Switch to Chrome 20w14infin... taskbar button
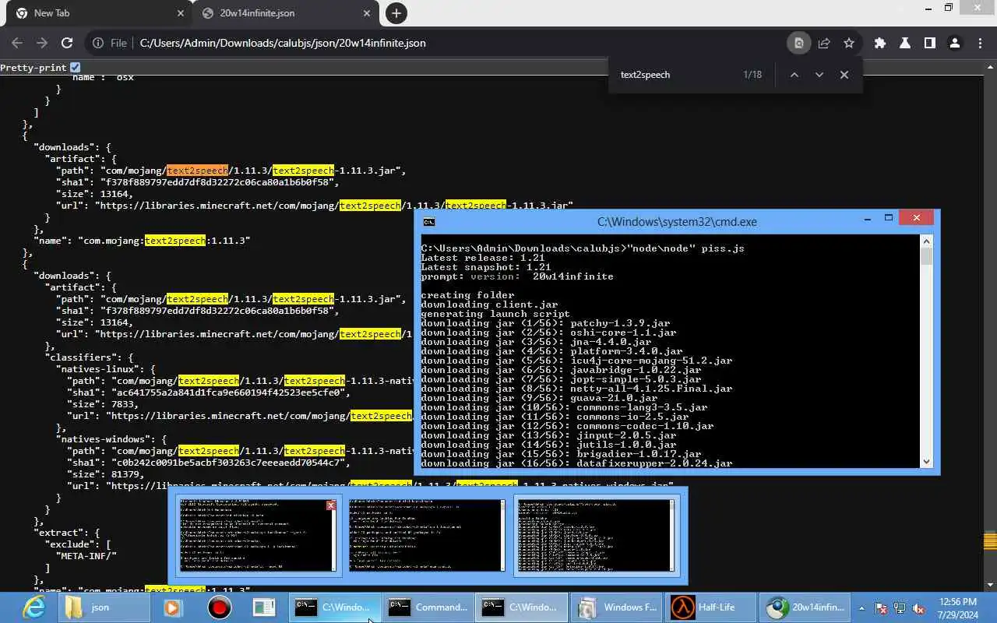The width and height of the screenshot is (997, 623). click(805, 607)
